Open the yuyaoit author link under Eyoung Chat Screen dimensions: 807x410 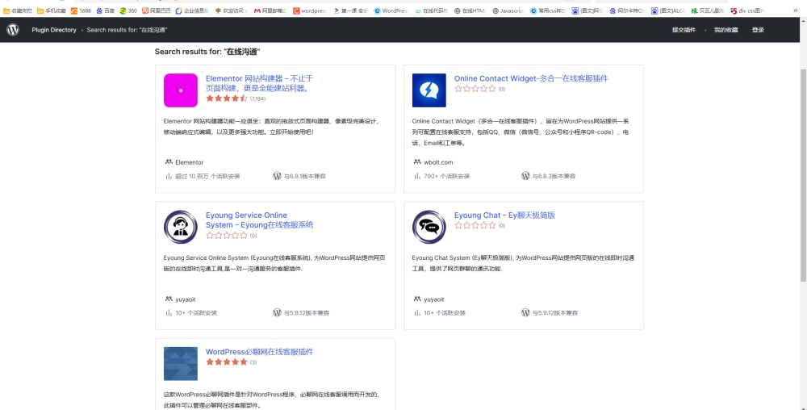tap(433, 299)
